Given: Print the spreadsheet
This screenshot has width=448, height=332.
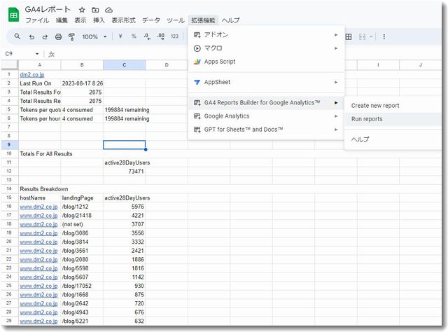Looking at the screenshot, I should pyautogui.click(x=58, y=36).
